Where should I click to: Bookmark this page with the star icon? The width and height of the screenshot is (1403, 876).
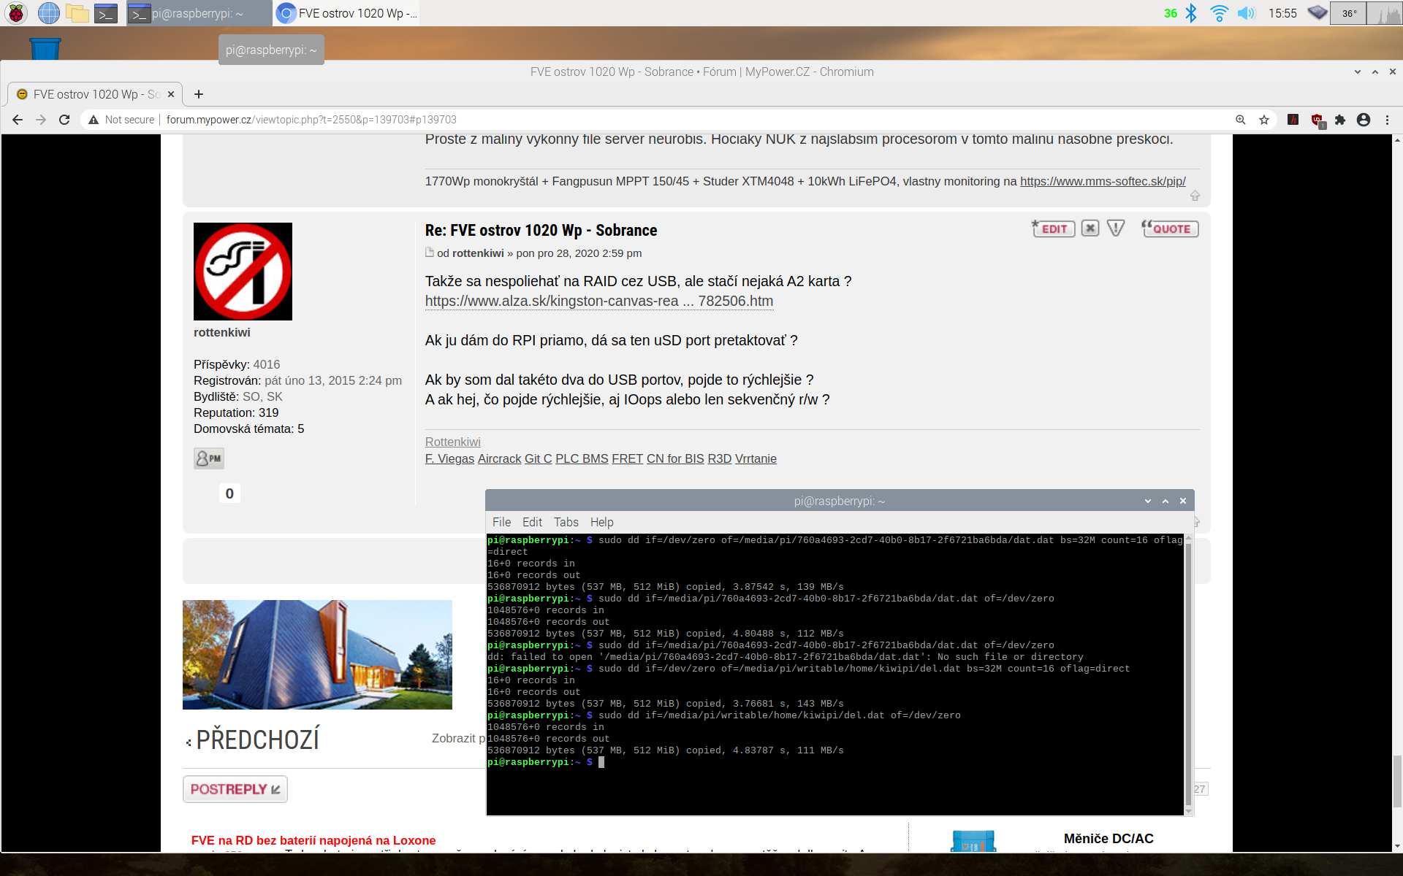pyautogui.click(x=1264, y=120)
